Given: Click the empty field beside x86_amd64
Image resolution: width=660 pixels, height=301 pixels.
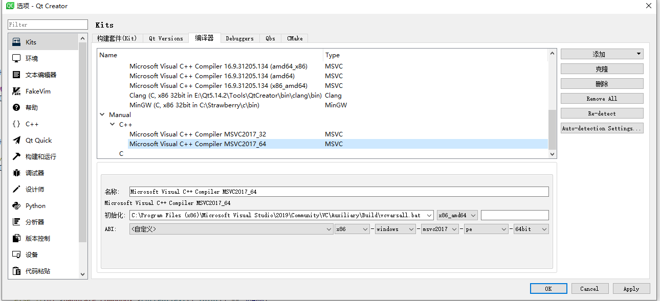Looking at the screenshot, I should 515,215.
